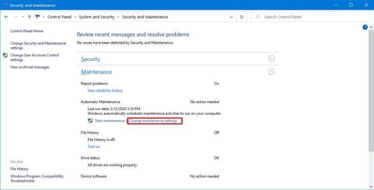Click Security and Maintenance breadcrumb
Viewport: 374px width, 190px height.
point(145,17)
